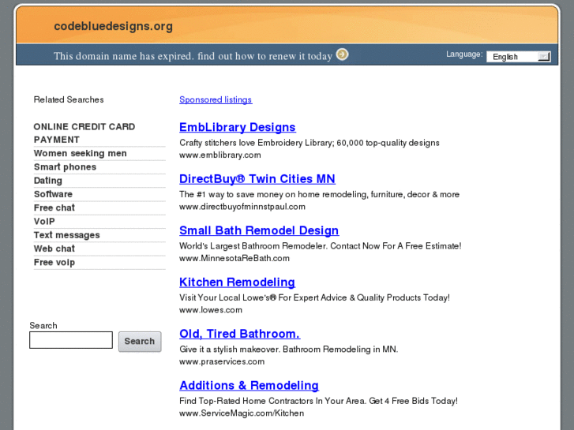This screenshot has height=430, width=574.
Task: Click the www.emblibrary.com URL text
Action: click(220, 155)
